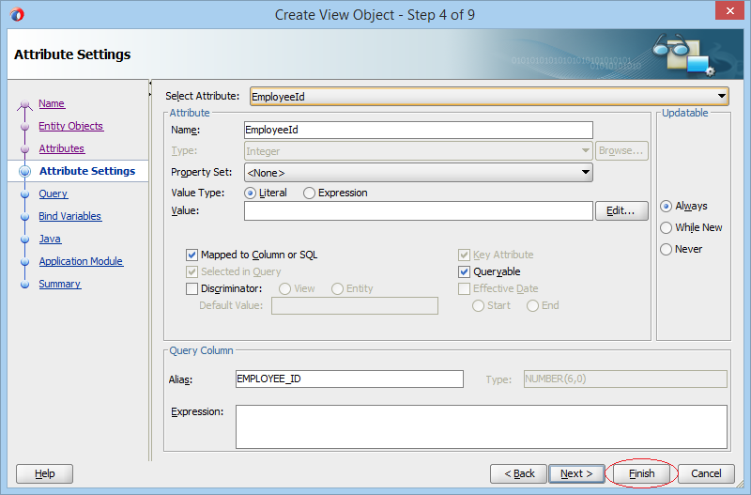
Task: Click the Edit... button next to Value
Action: [621, 210]
